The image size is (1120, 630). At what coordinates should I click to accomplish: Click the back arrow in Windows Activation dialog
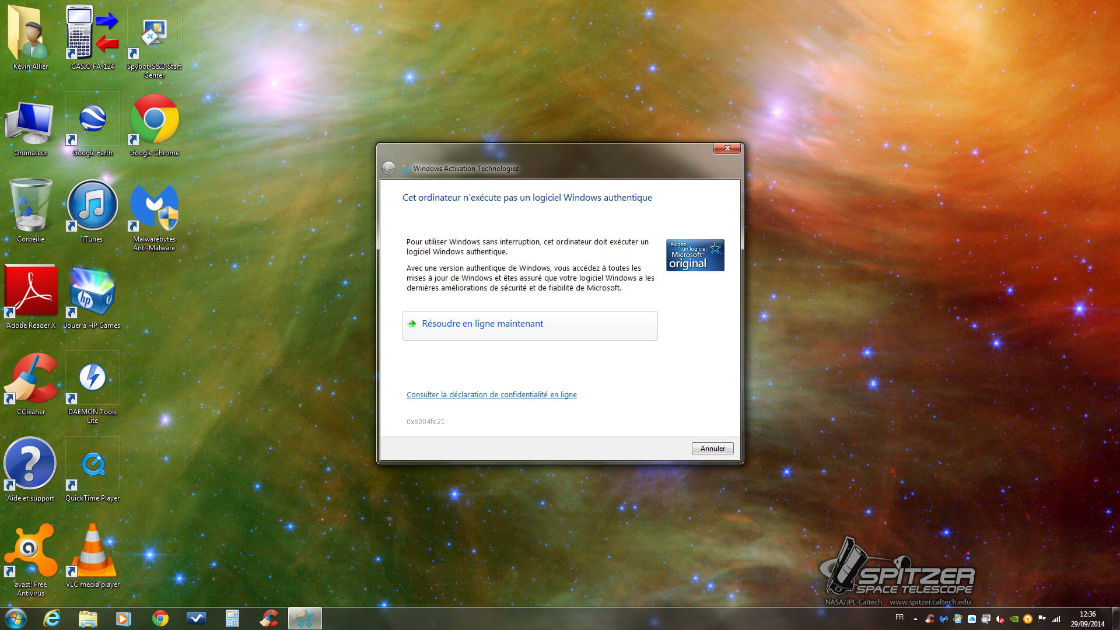[x=388, y=169]
